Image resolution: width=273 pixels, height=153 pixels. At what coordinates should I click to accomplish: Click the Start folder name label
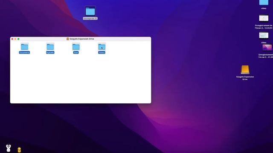[76, 52]
